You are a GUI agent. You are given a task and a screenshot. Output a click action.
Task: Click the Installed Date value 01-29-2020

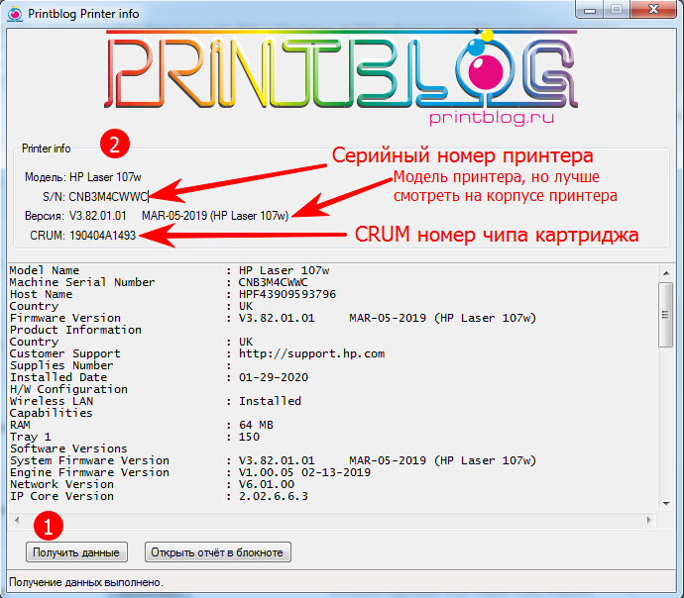(274, 377)
